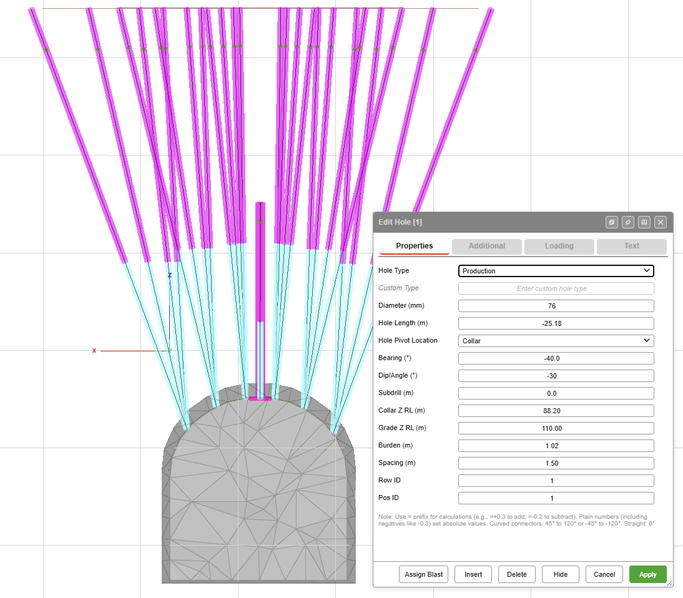Edit the Collar Z RL field
The image size is (683, 598).
point(556,411)
